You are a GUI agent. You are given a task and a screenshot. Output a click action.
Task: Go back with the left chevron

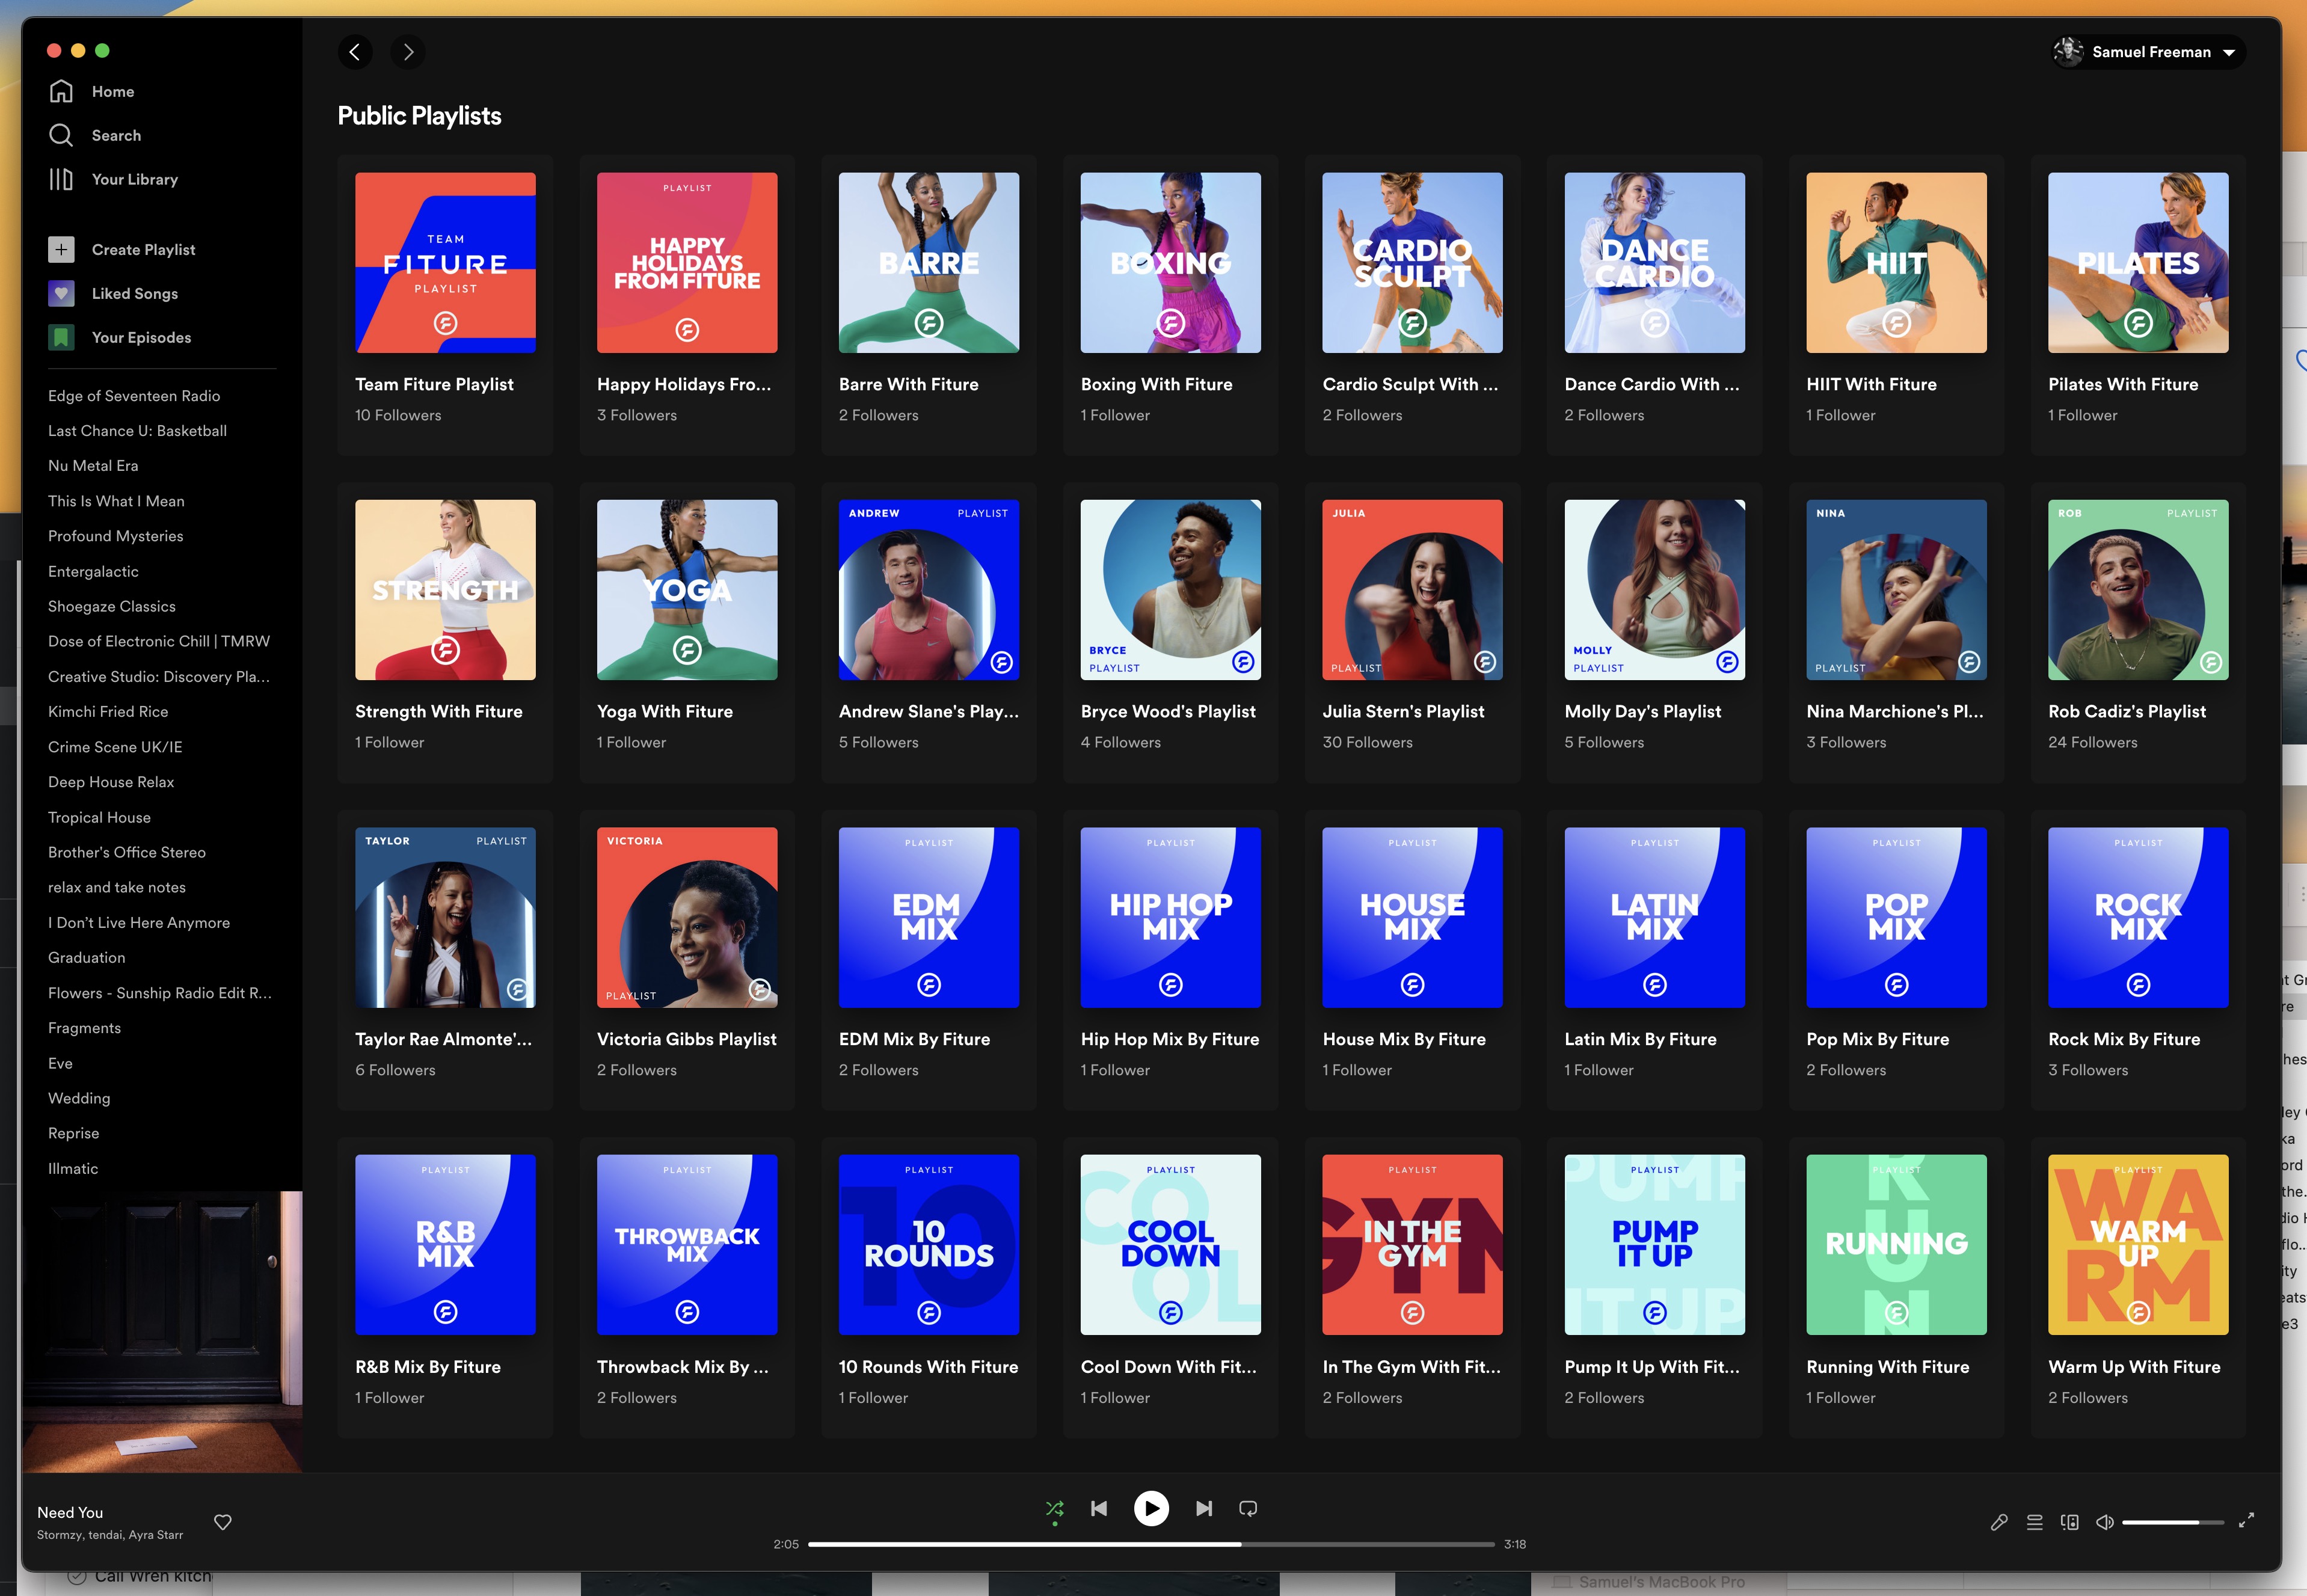(x=355, y=52)
